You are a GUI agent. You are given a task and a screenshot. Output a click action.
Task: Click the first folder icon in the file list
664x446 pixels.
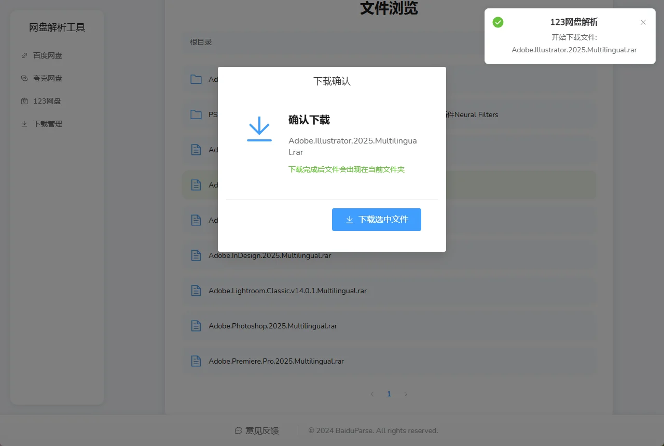pyautogui.click(x=196, y=79)
